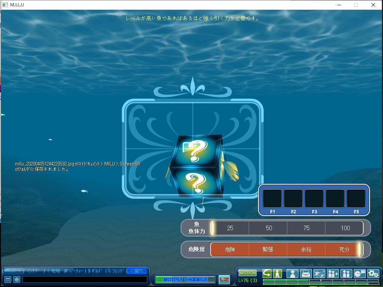Image resolution: width=383 pixels, height=287 pixels.
Task: Toggle the chat window size icon
Action: tap(7, 279)
